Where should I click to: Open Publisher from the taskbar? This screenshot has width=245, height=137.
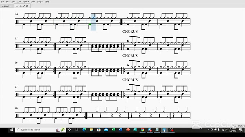point(135,130)
